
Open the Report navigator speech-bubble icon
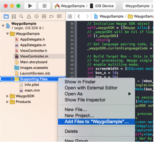pyautogui.click(x=59, y=16)
